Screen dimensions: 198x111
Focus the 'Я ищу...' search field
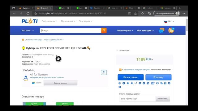pyautogui.click(x=71, y=31)
